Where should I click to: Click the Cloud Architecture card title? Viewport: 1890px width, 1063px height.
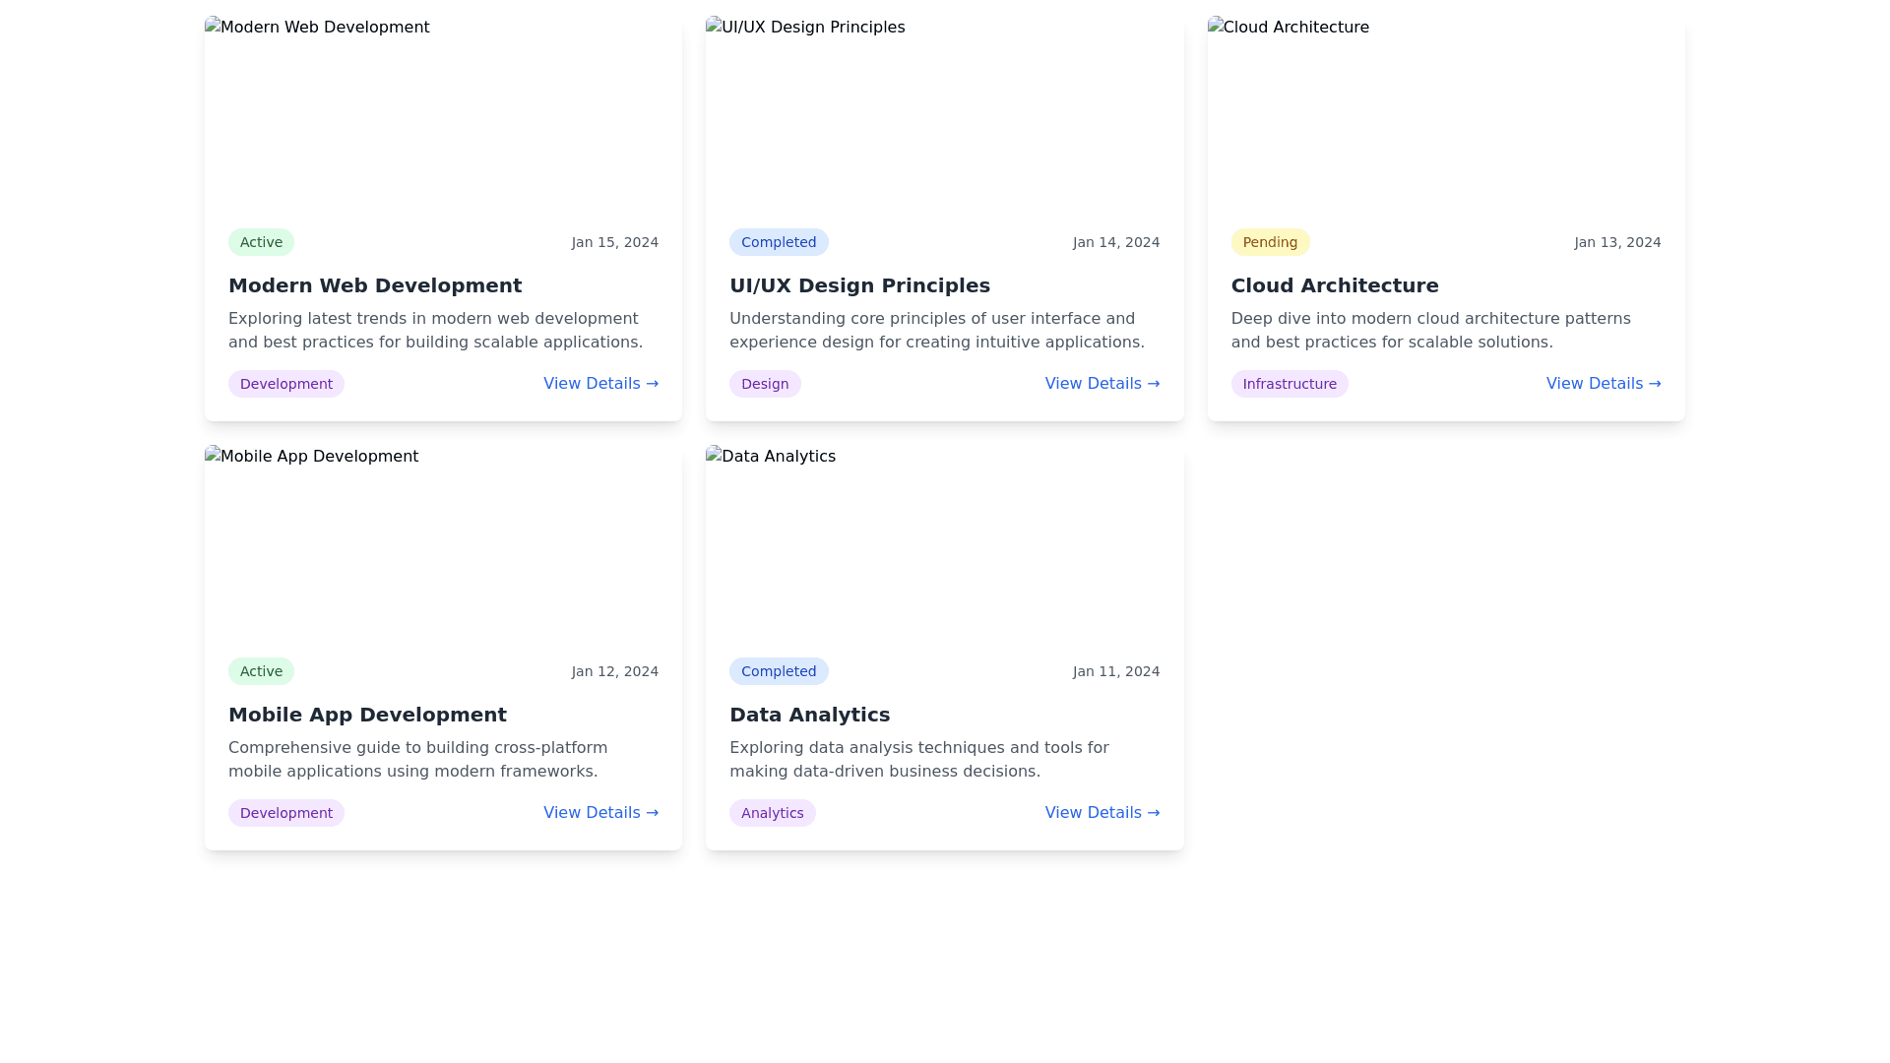tap(1334, 285)
